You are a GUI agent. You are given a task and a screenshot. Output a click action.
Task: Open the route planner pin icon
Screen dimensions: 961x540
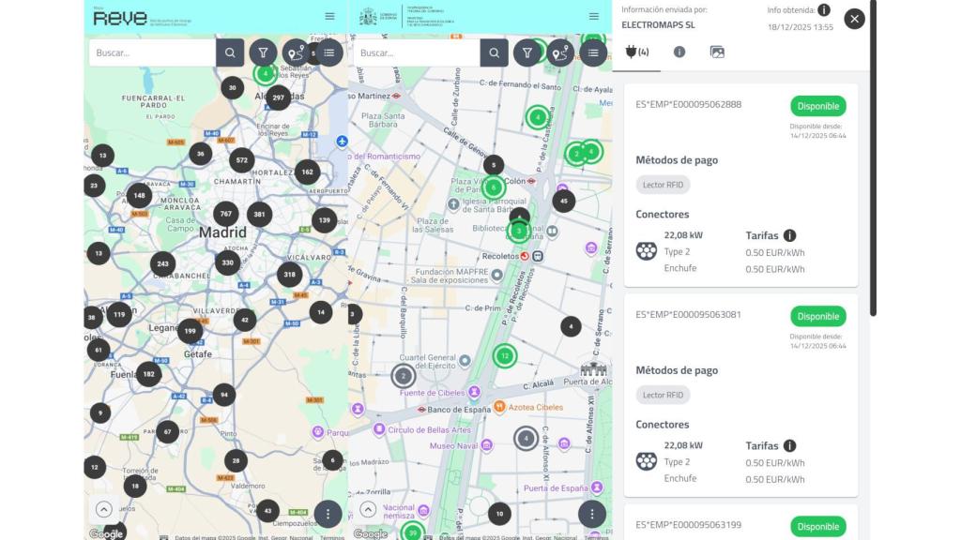tap(294, 53)
